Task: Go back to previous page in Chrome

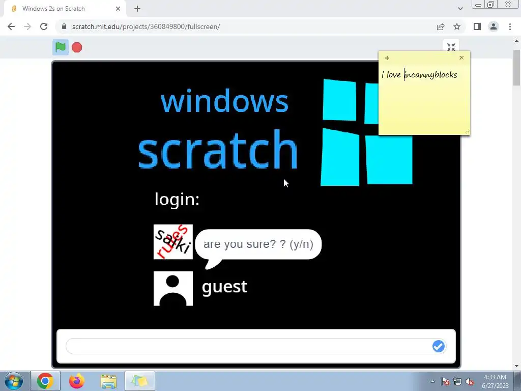Action: pos(11,26)
